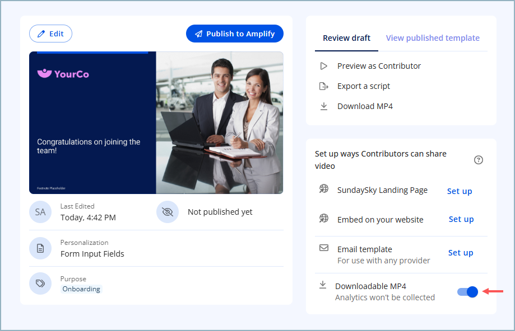Click the help question mark icon

pos(478,160)
